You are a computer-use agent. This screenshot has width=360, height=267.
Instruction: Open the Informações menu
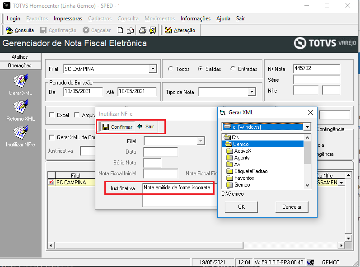[196, 19]
